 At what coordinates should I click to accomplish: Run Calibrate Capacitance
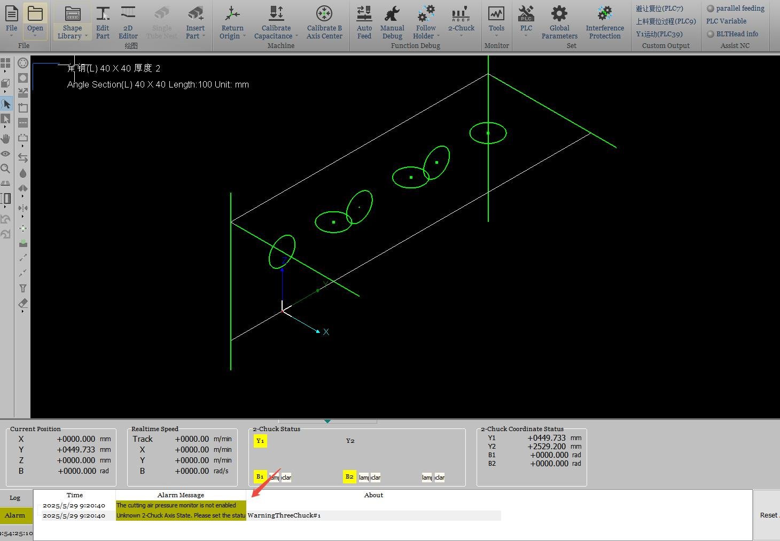[276, 22]
